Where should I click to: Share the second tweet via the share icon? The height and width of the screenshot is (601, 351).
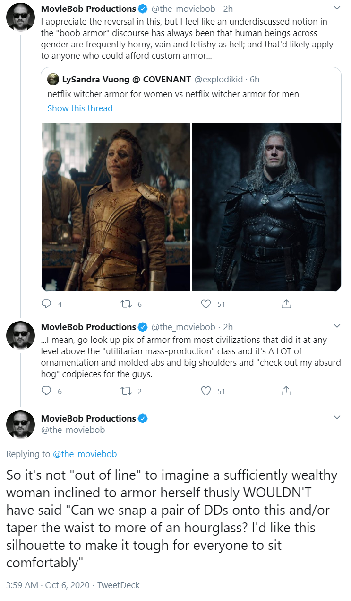click(286, 391)
